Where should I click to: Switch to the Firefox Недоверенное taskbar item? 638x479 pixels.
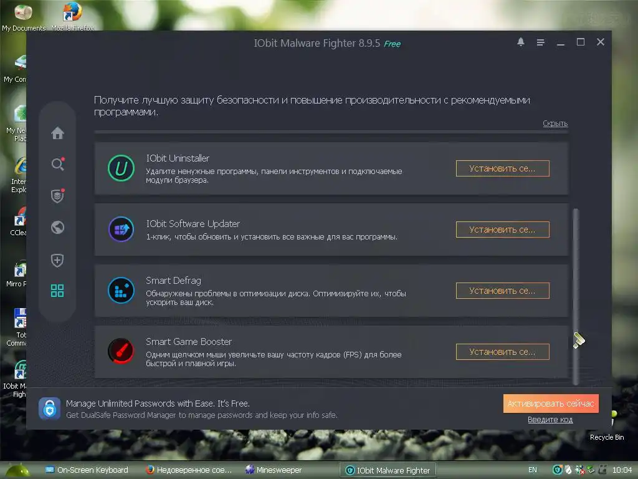[x=189, y=470]
